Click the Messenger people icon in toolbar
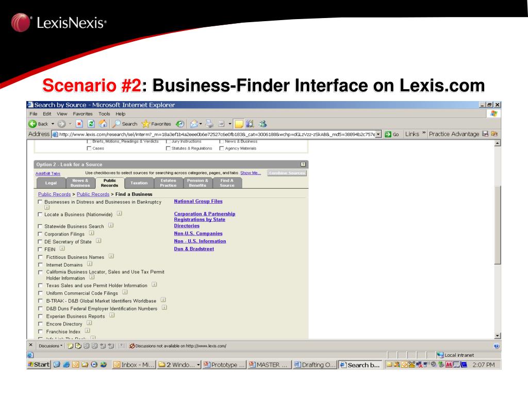 pos(262,124)
